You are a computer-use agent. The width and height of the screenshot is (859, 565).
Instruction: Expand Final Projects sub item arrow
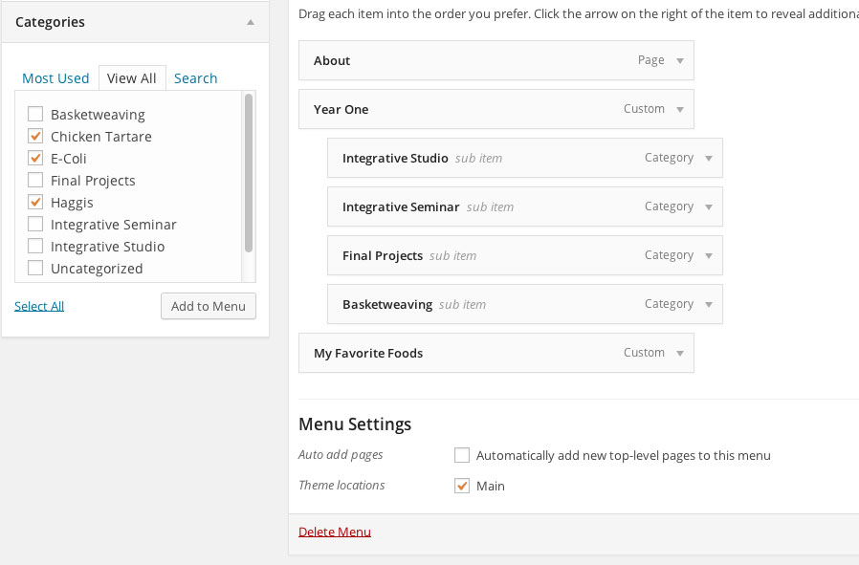pyautogui.click(x=709, y=255)
